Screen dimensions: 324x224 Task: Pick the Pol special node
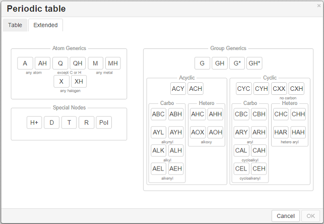(x=104, y=123)
